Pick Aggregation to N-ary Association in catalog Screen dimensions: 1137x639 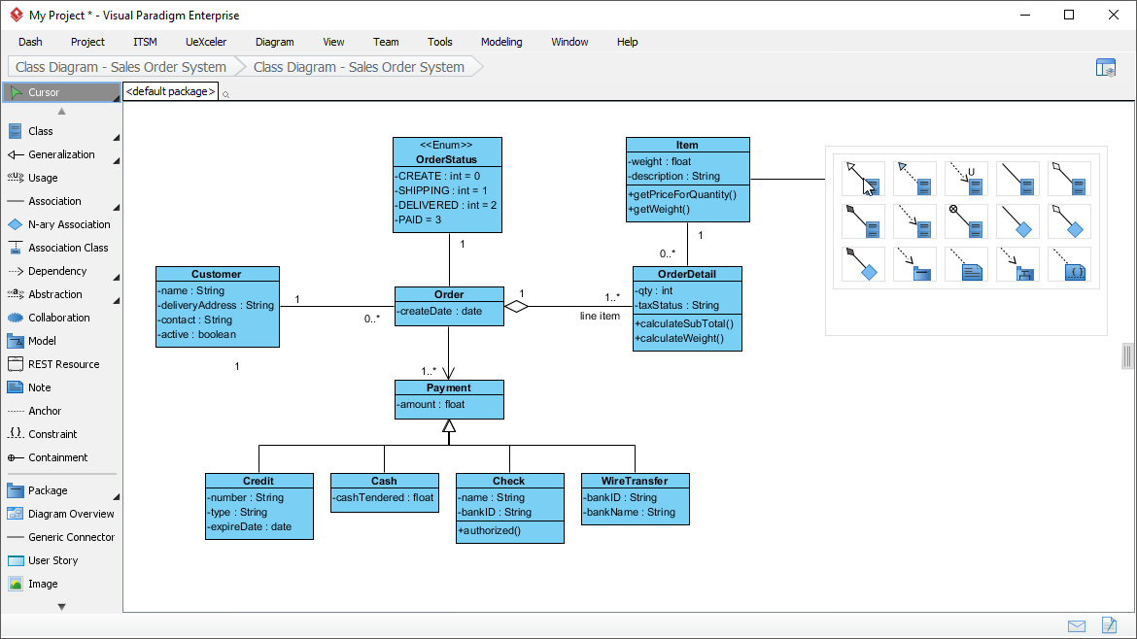click(1069, 221)
